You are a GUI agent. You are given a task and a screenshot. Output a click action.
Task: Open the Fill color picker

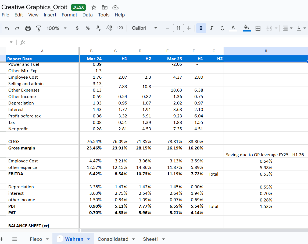246,28
